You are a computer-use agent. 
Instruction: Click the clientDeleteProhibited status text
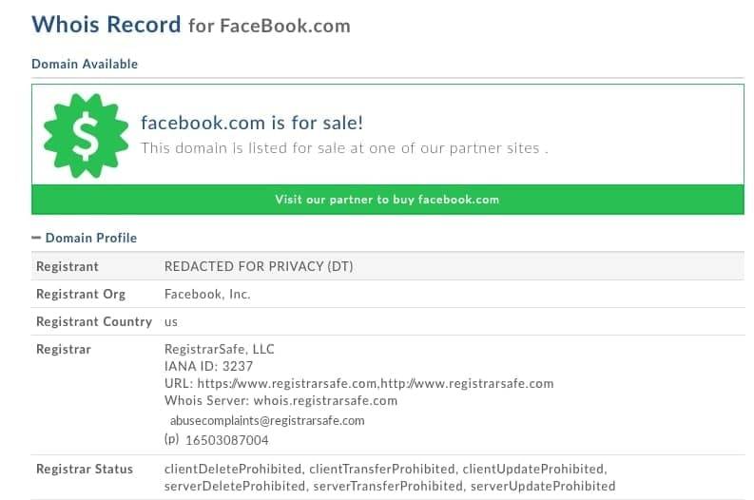(x=233, y=469)
